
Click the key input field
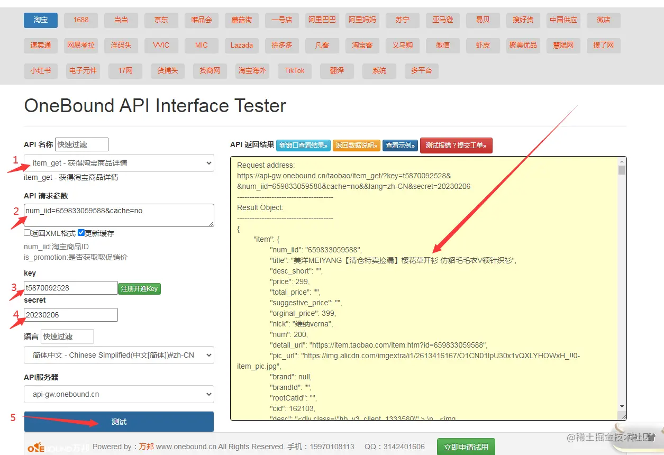point(71,288)
